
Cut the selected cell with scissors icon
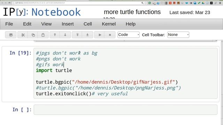(23, 35)
